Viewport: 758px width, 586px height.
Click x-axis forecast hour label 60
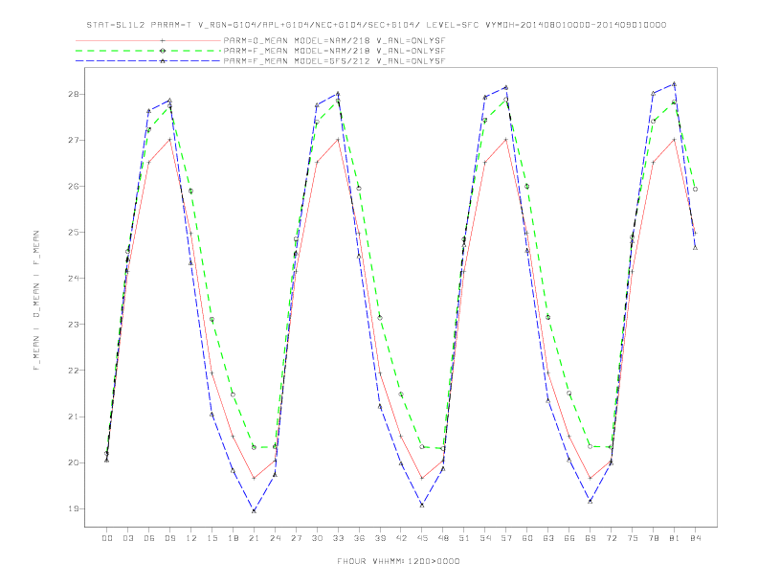pyautogui.click(x=527, y=538)
